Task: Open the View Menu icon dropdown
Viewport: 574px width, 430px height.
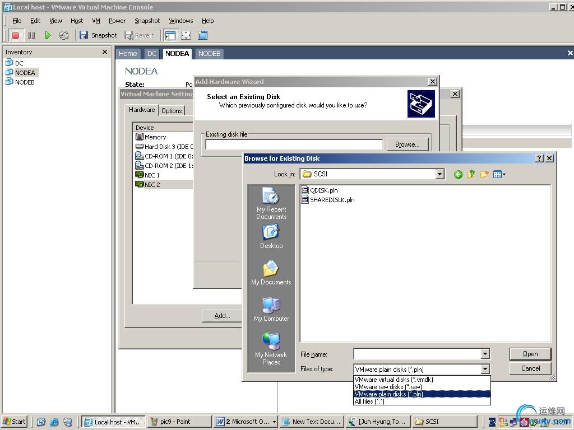Action: click(x=499, y=175)
